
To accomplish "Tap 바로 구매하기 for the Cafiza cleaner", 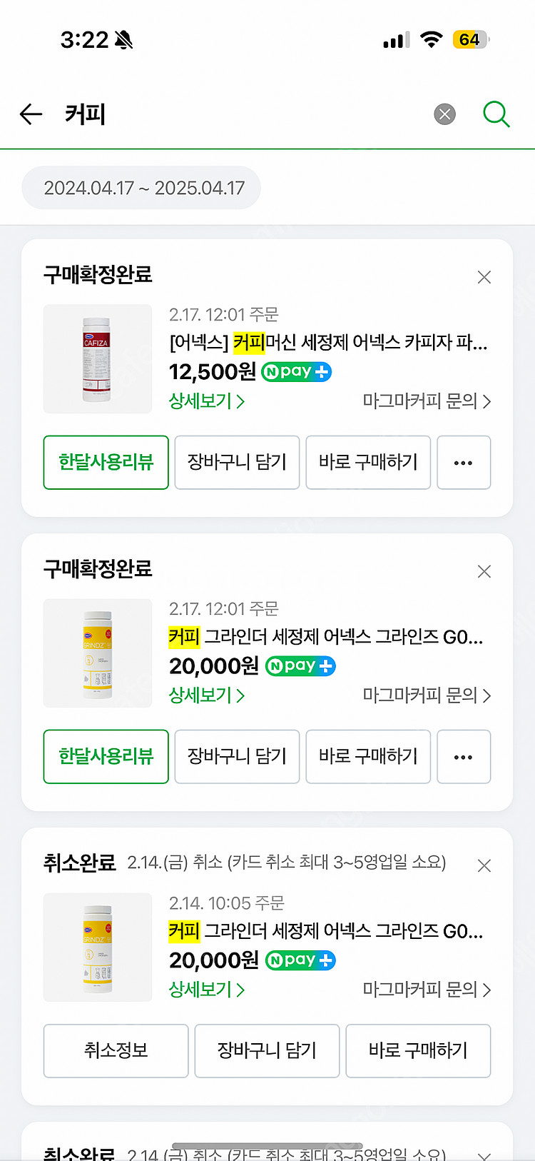I will tap(368, 463).
